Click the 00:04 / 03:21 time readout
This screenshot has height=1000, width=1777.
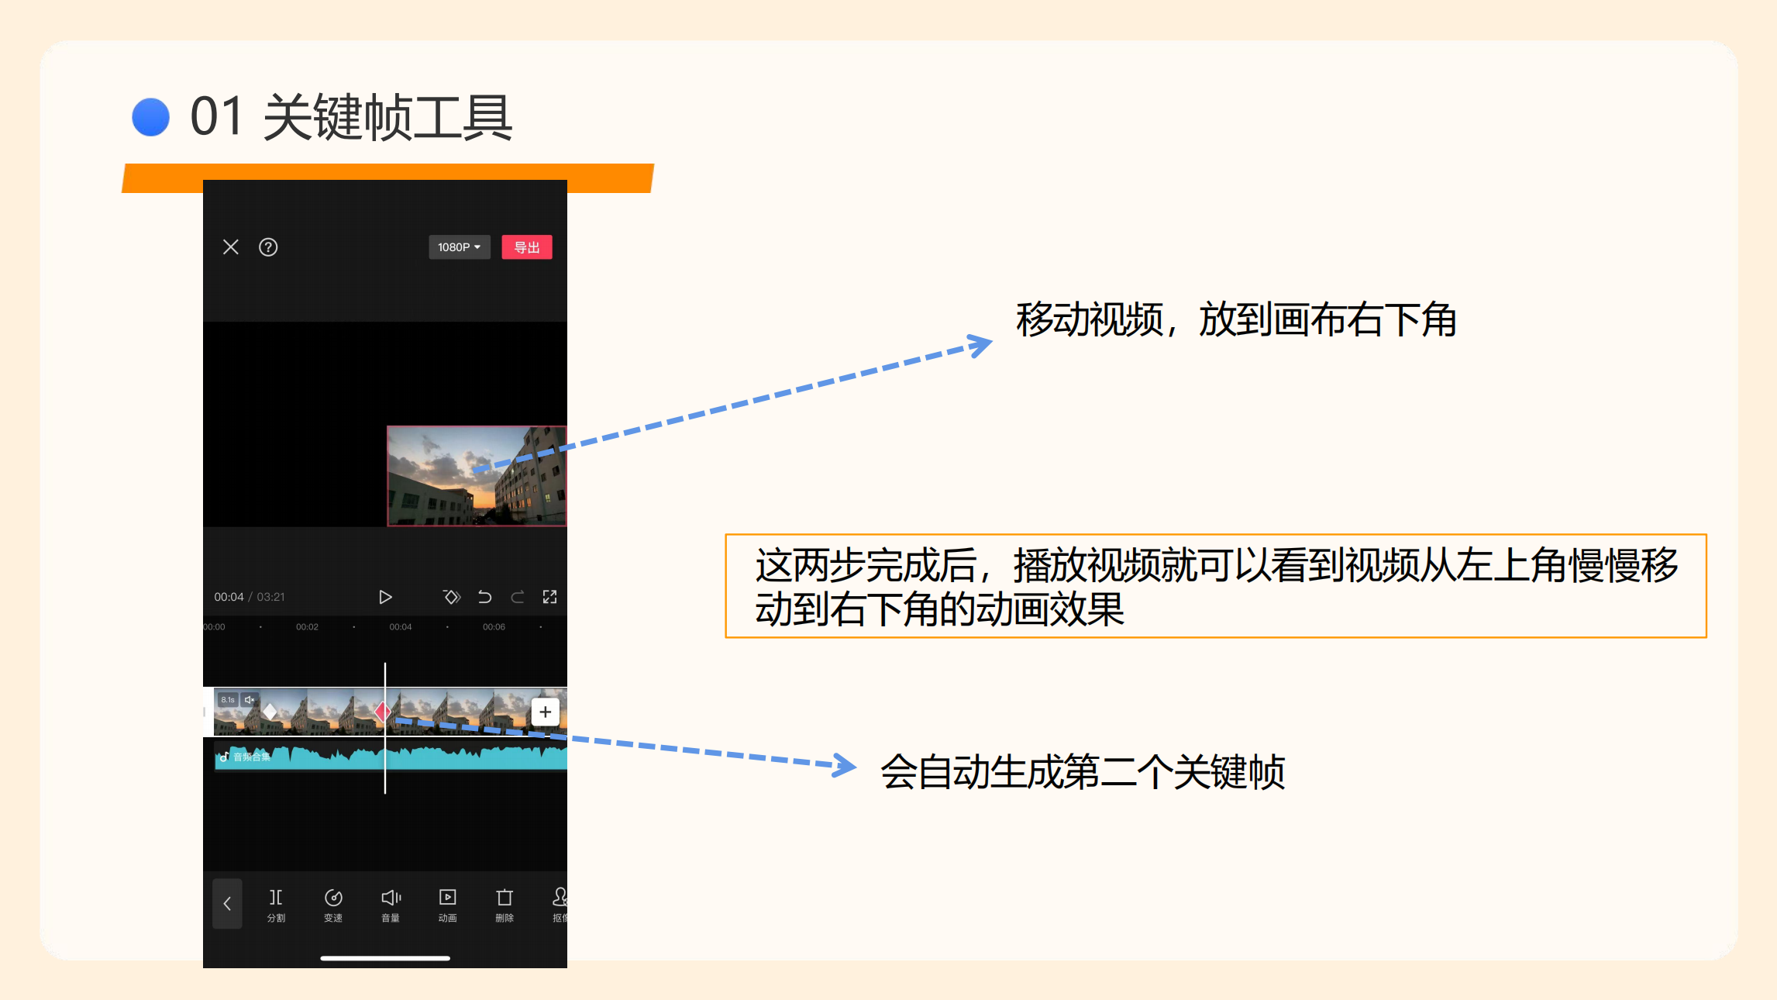[x=250, y=597]
